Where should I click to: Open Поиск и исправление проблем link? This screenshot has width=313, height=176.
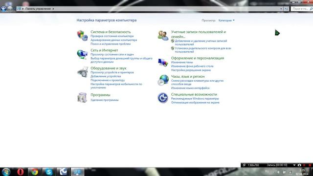(x=111, y=44)
